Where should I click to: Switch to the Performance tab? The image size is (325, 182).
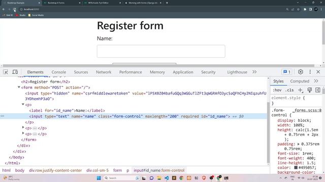tap(131, 72)
